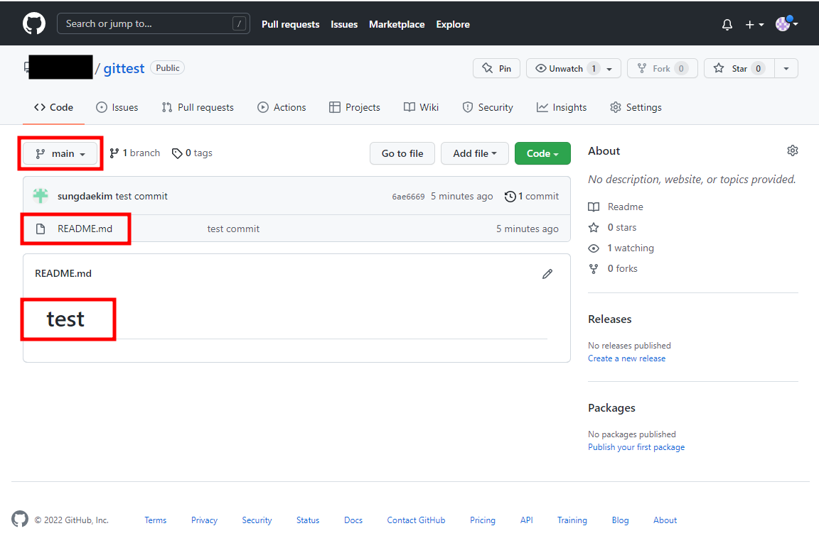The height and width of the screenshot is (543, 819).
Task: Switch to the repository Pull requests tab
Action: [198, 107]
